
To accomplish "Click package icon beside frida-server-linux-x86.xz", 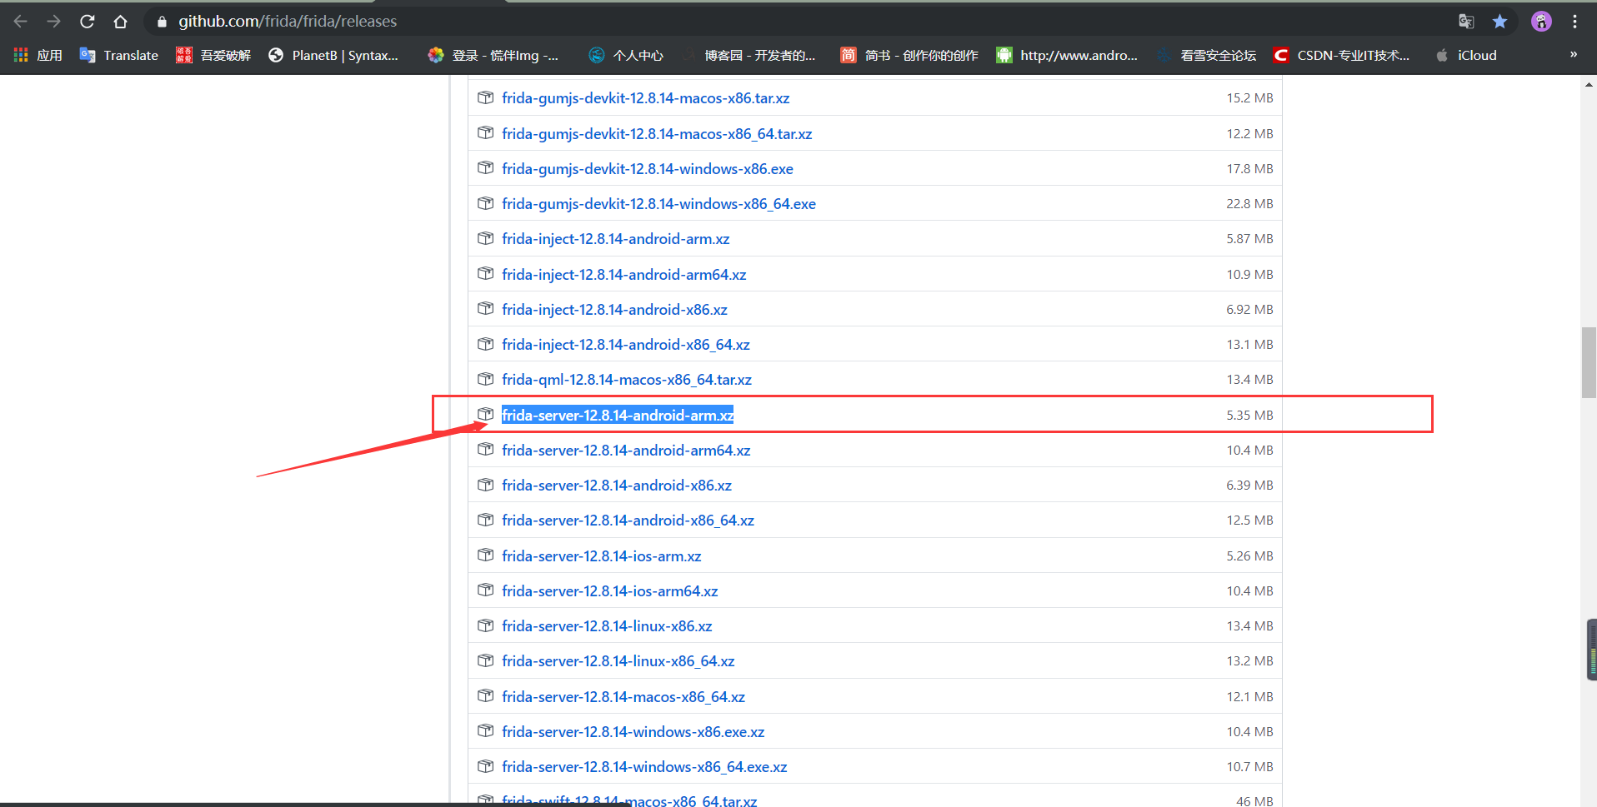I will pyautogui.click(x=486, y=625).
